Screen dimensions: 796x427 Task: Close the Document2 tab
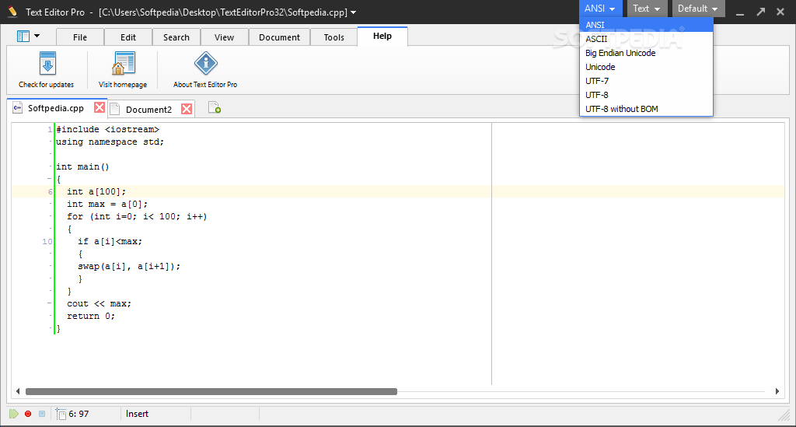pyautogui.click(x=187, y=109)
